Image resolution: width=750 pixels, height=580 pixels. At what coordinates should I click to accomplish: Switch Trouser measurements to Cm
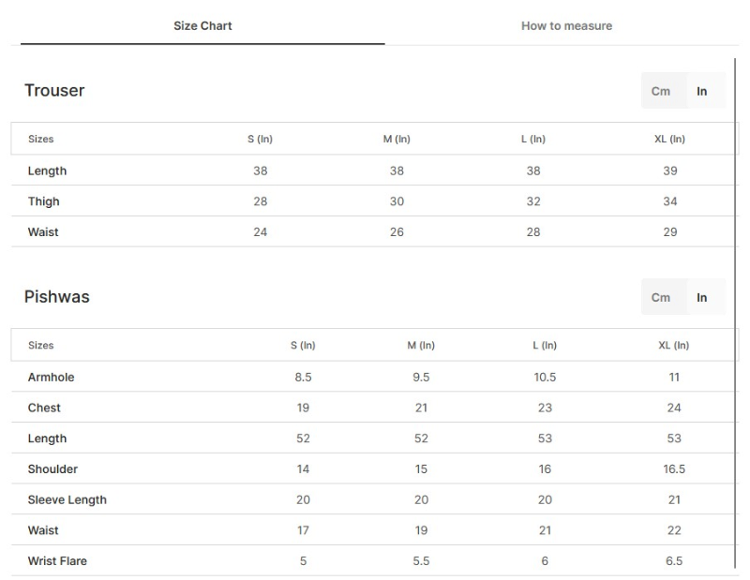pyautogui.click(x=661, y=91)
